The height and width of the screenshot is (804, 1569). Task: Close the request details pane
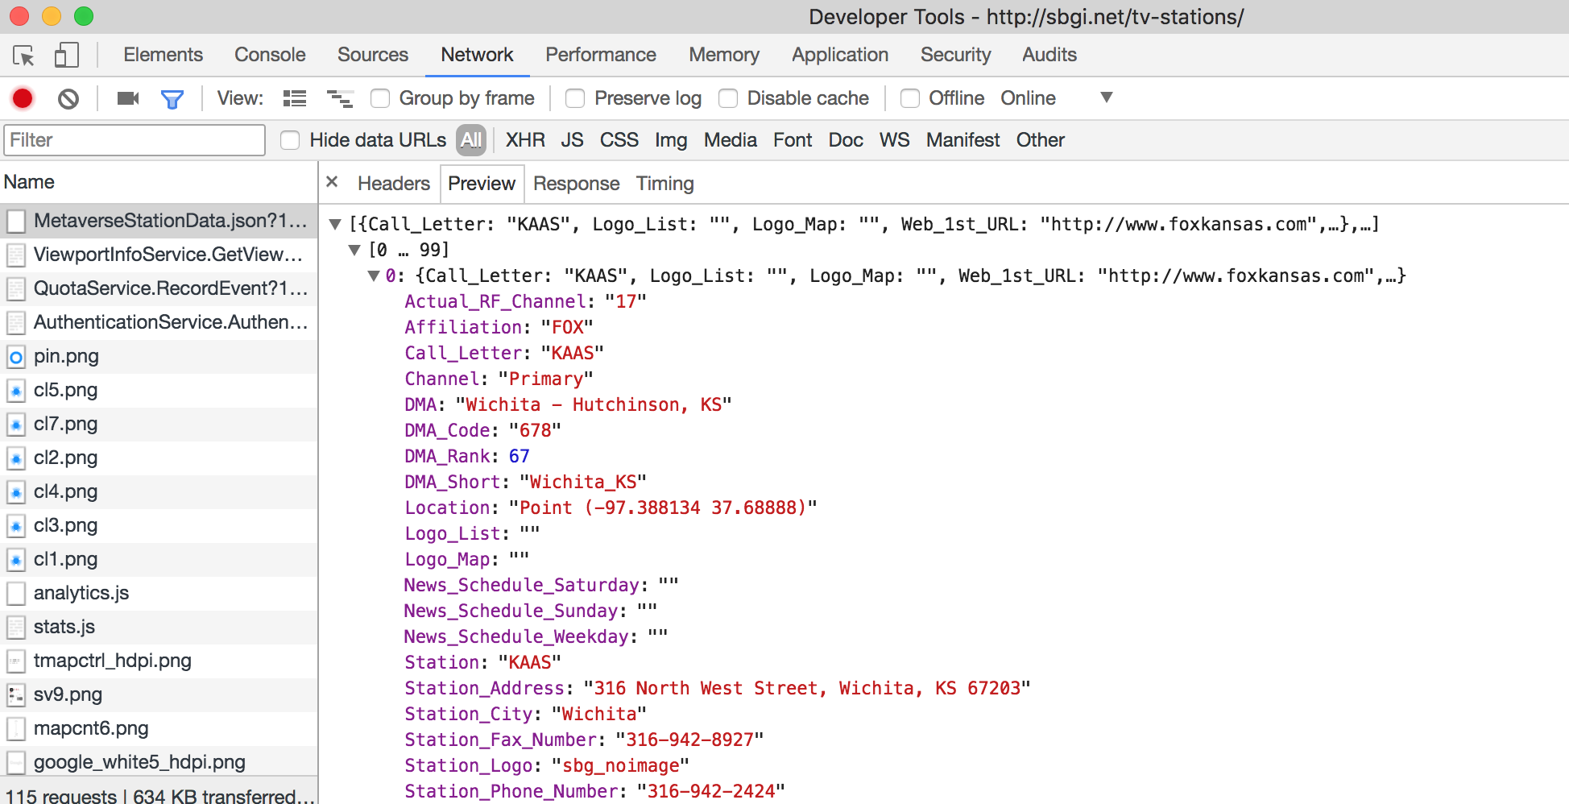(x=332, y=183)
